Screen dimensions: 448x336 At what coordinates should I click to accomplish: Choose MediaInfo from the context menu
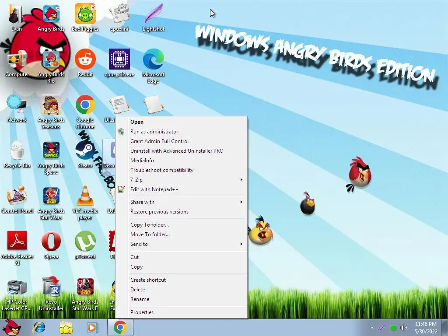(182, 161)
